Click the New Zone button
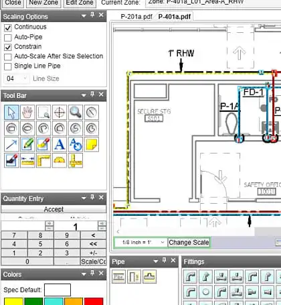281x305 pixels. pyautogui.click(x=43, y=3)
